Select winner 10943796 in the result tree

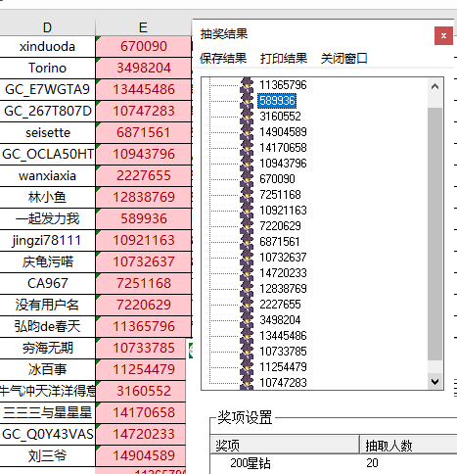tap(283, 164)
